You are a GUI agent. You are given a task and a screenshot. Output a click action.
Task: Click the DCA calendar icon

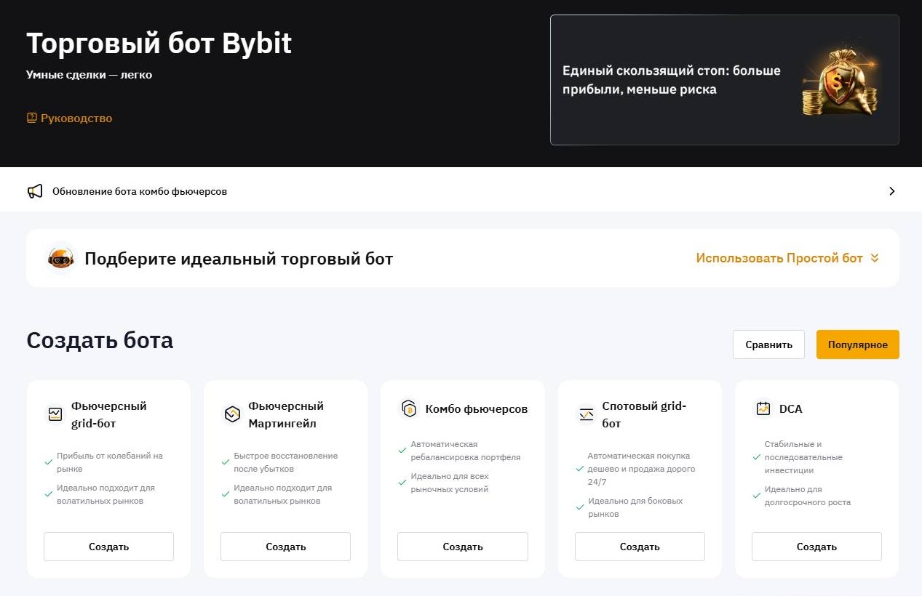click(x=763, y=408)
